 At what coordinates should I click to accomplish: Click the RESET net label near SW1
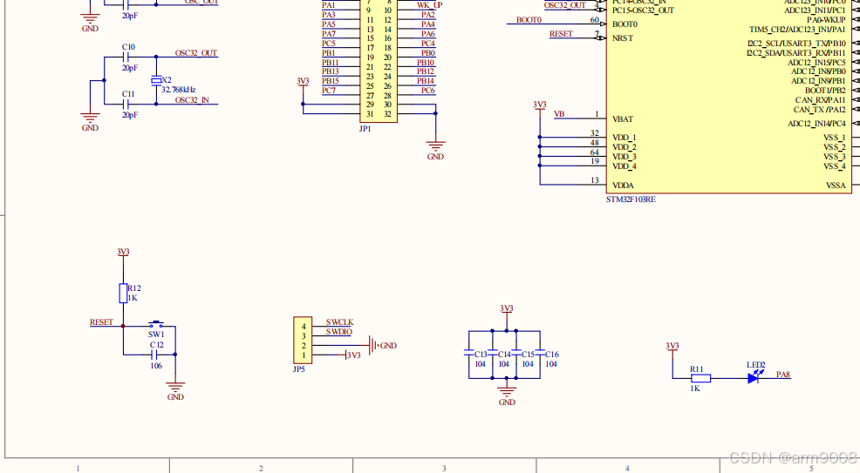click(x=101, y=322)
